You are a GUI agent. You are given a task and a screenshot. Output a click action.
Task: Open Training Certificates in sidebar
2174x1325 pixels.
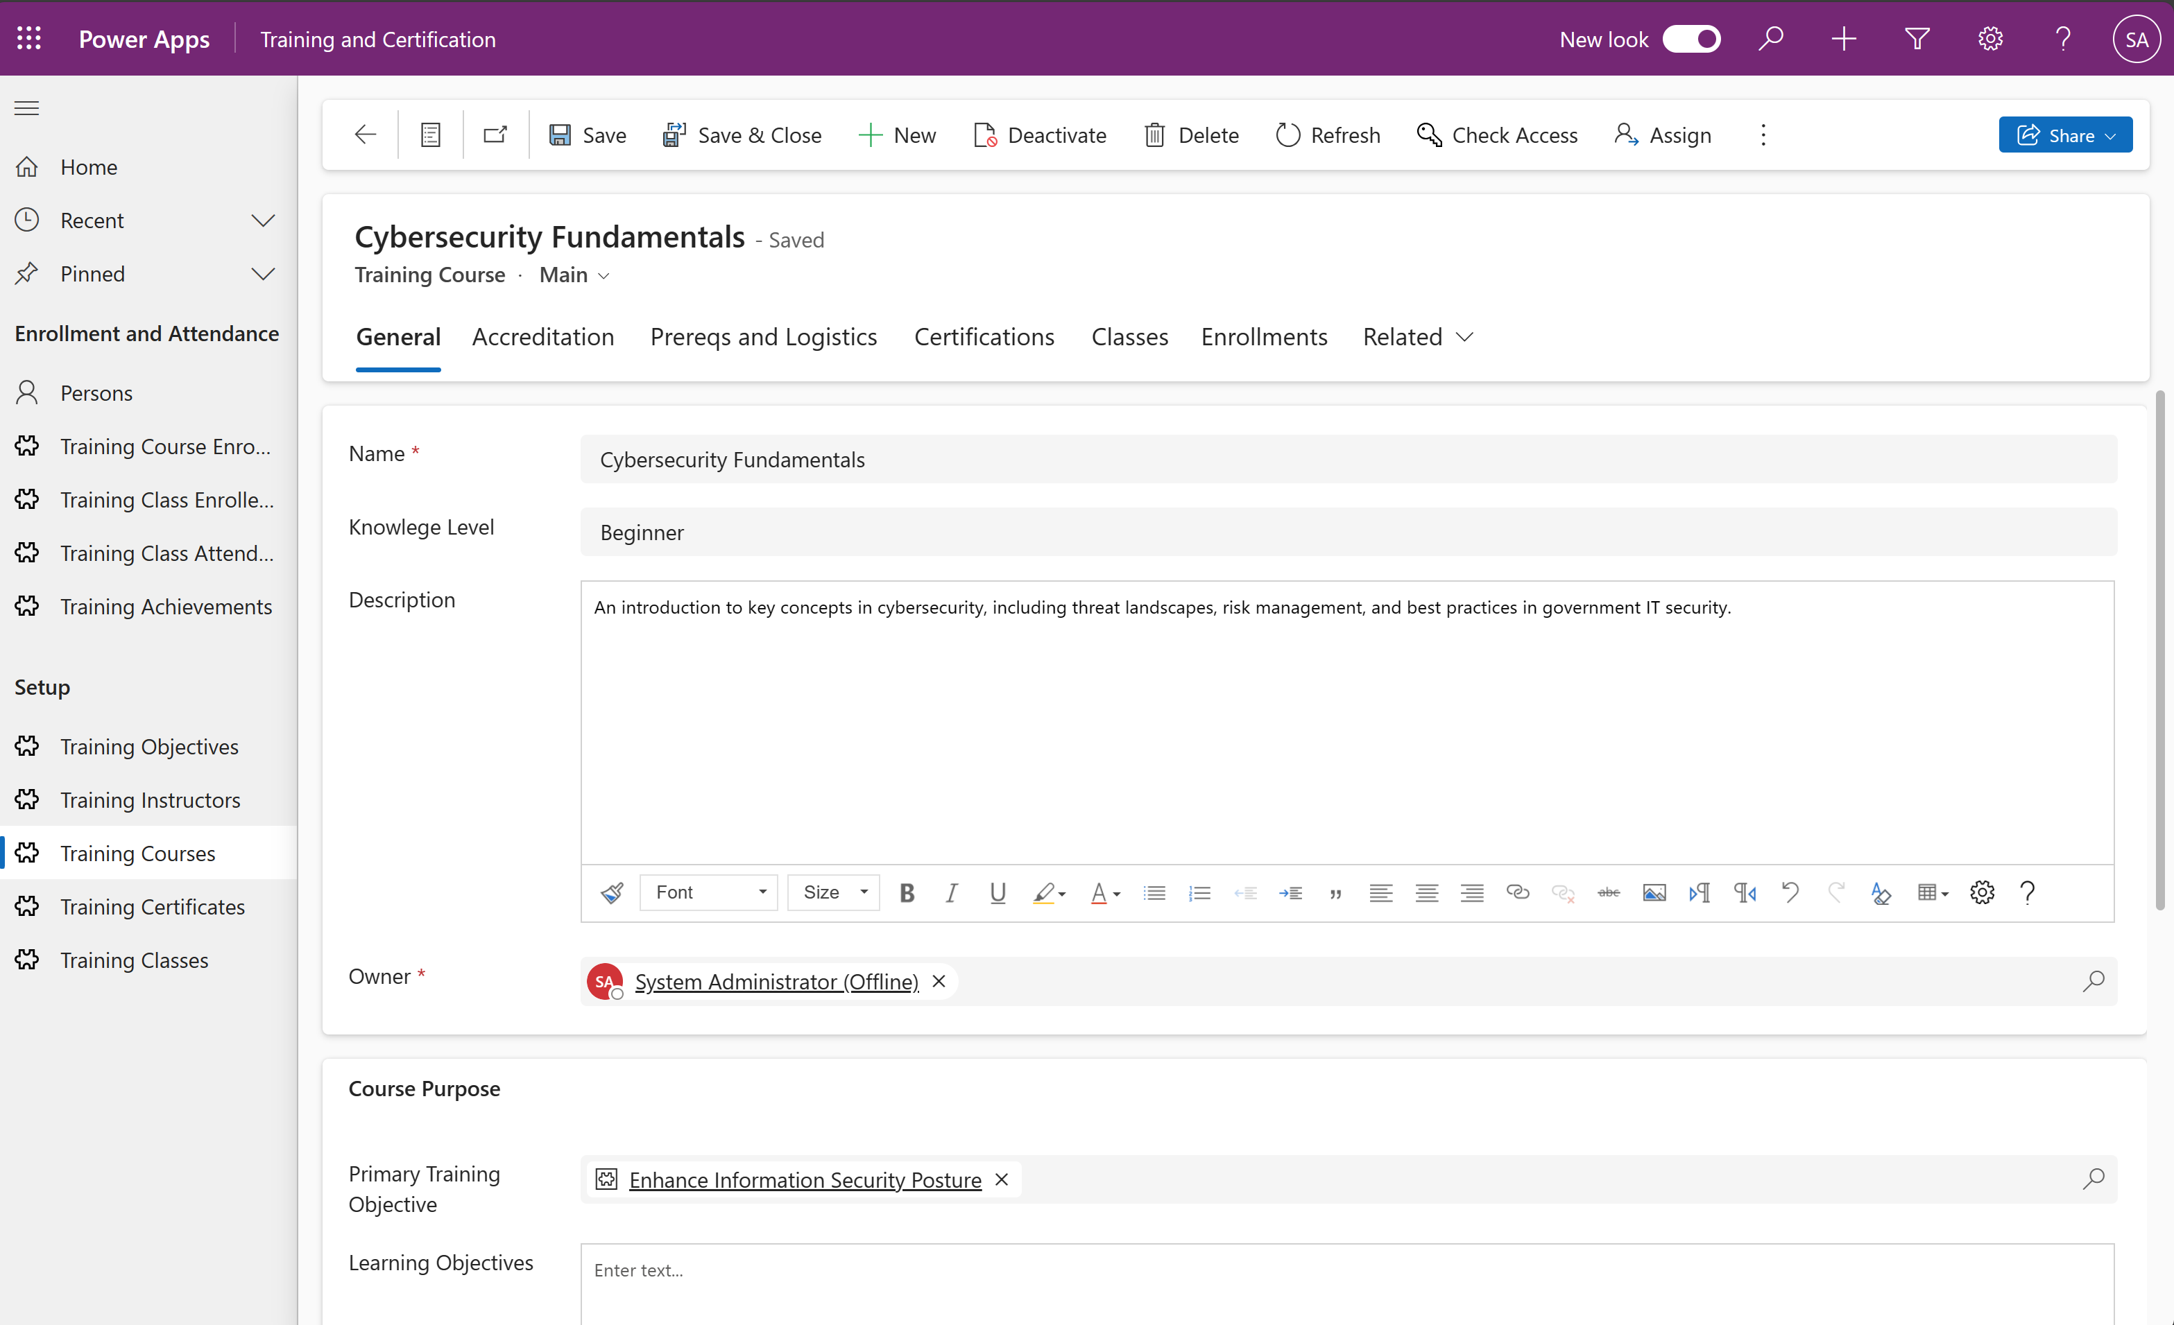(x=148, y=907)
